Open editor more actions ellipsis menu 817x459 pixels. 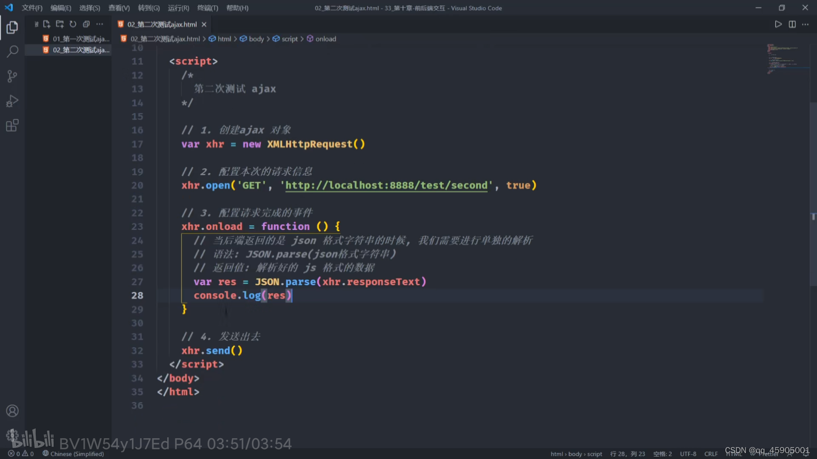(805, 24)
